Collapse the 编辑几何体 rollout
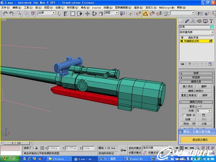Image resolution: width=216 pixels, height=162 pixels. point(196,102)
